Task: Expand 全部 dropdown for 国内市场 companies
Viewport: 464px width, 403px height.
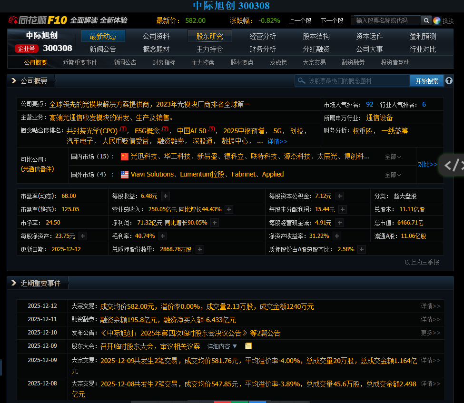Action: pyautogui.click(x=393, y=157)
